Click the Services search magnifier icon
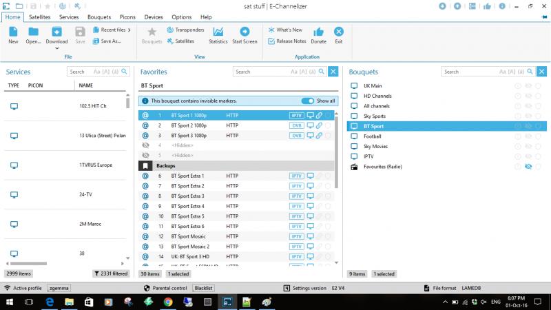Viewport: 551px width, 310px height. pos(124,72)
